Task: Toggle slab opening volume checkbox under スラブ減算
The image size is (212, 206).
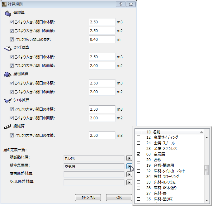Action: click(x=12, y=57)
